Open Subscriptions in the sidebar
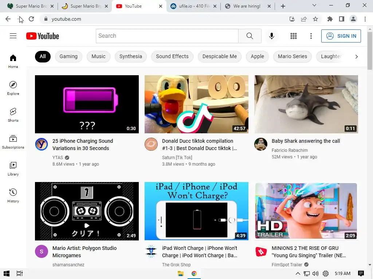The image size is (373, 279). 13,142
